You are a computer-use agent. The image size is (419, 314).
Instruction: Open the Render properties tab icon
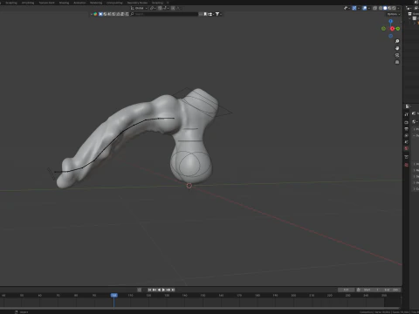[407, 122]
